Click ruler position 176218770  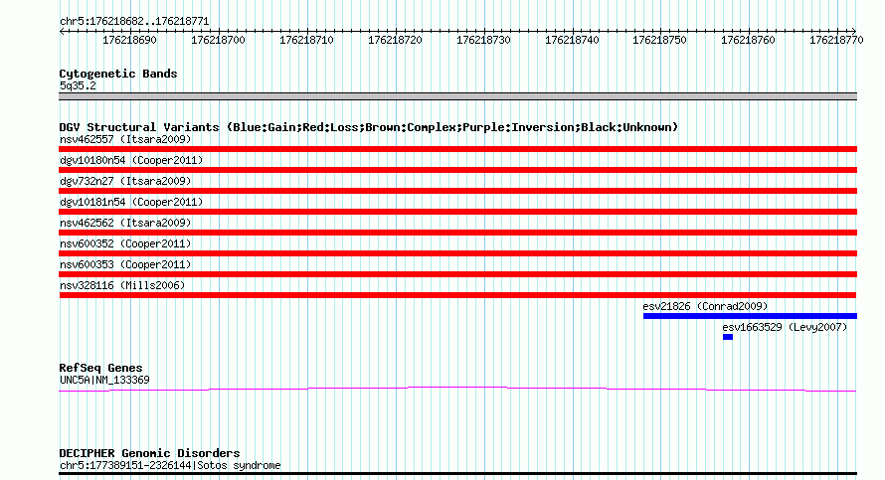tap(836, 40)
